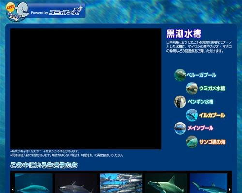242x193 pixels.
Task: Select the rightmost shark thumbnail
Action: tap(209, 183)
